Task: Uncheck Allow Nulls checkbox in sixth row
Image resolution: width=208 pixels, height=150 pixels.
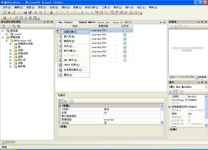Action: [125, 52]
